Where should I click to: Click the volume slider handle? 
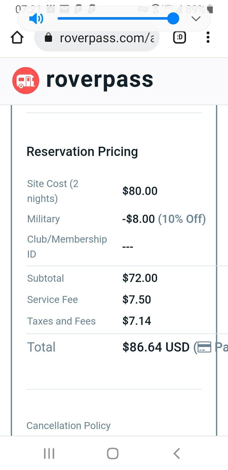[x=173, y=18]
